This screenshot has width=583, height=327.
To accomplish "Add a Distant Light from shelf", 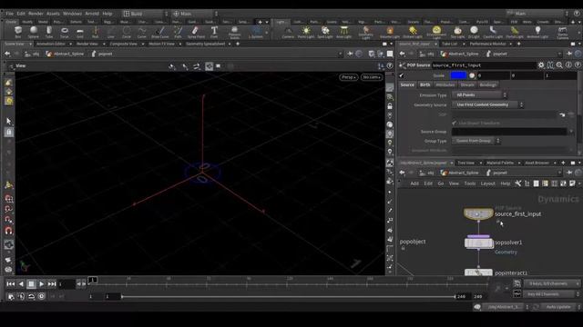I will [x=413, y=32].
